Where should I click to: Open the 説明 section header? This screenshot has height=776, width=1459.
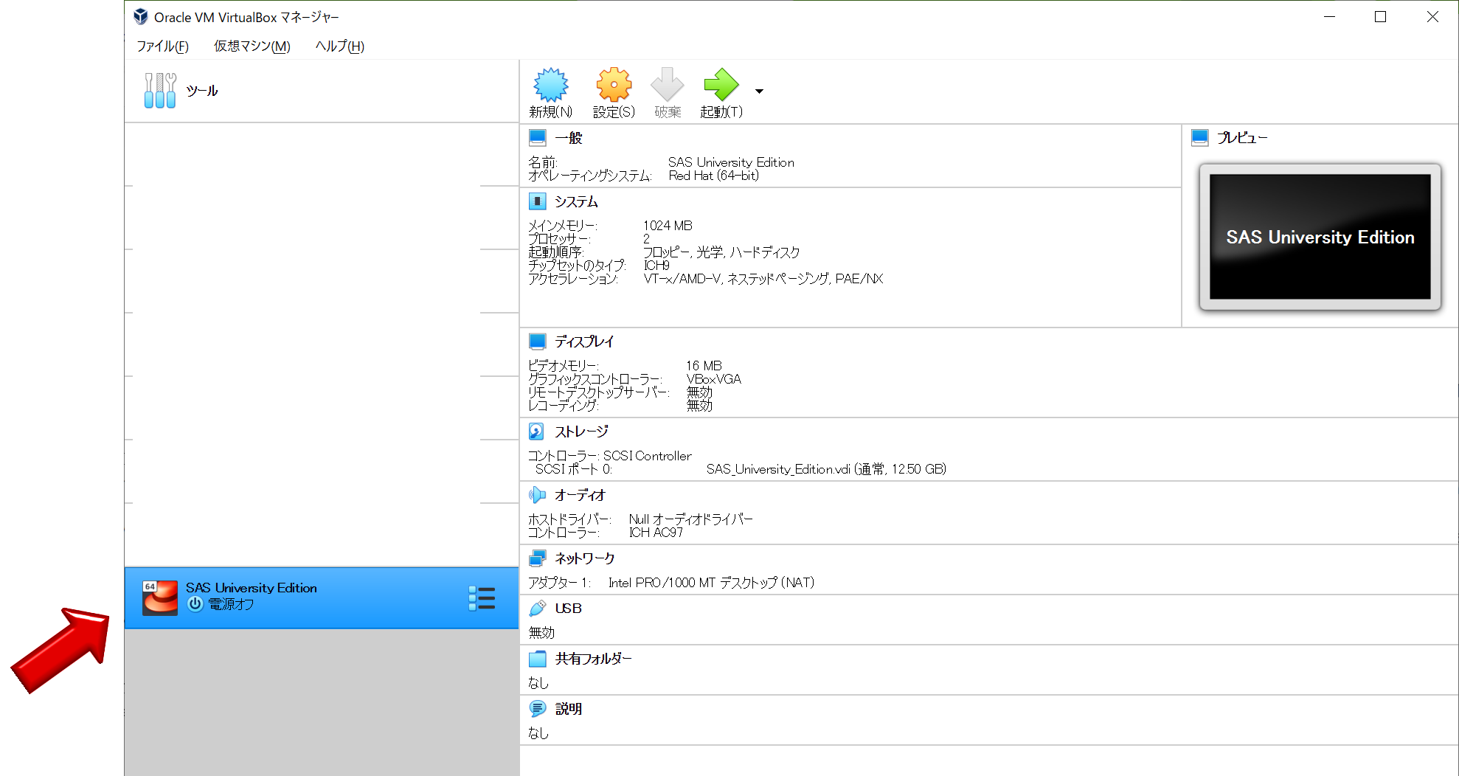click(x=569, y=709)
